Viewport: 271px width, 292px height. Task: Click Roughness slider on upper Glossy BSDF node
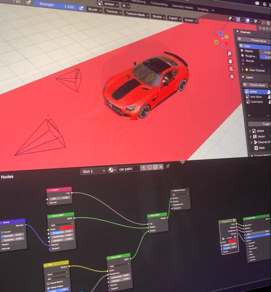62,232
